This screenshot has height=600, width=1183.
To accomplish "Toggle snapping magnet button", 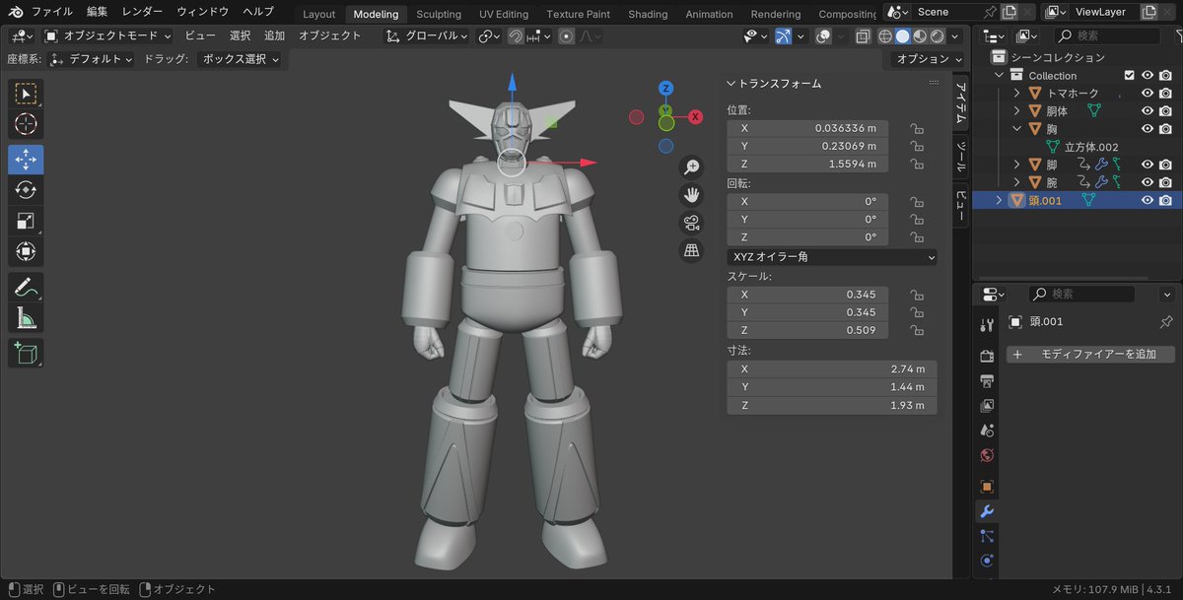I will (x=516, y=35).
